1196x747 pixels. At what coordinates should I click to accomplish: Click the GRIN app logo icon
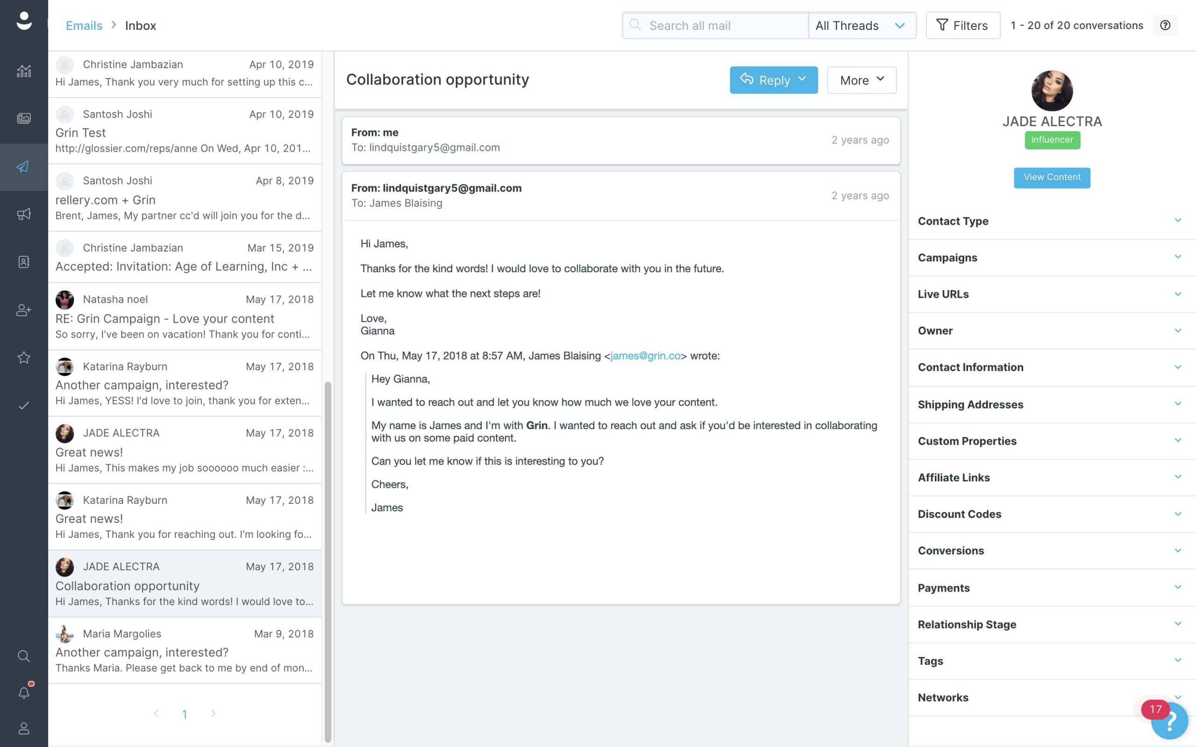[23, 24]
